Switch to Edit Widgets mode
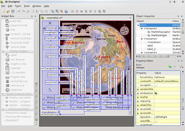 (52, 12)
